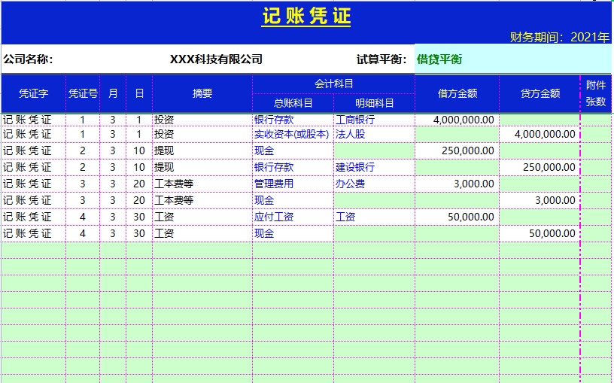Viewport: 614px width, 383px height.
Task: Select voucher number 3 in the 办公费 row
Action: point(83,184)
